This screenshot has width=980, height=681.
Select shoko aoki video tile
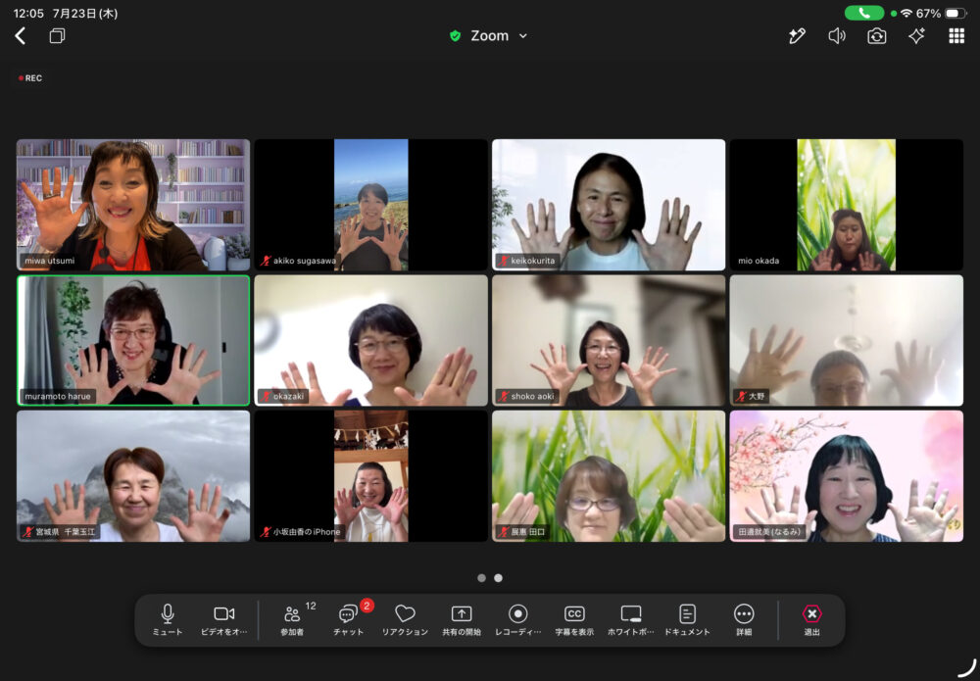click(609, 341)
